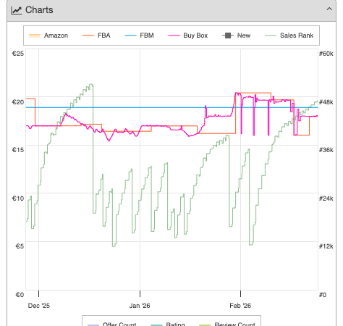Click the Feb '26 axis label

[240, 306]
